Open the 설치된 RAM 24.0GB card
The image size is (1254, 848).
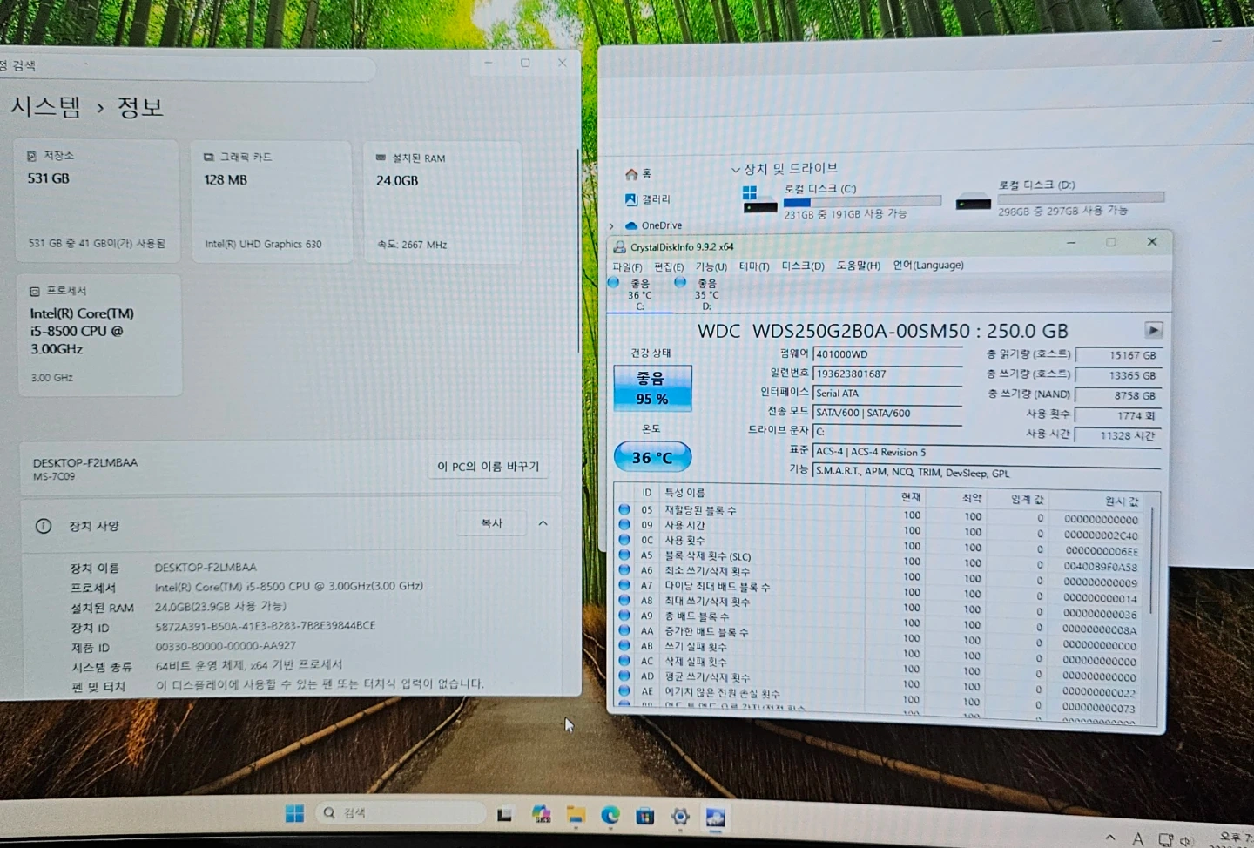coord(442,203)
